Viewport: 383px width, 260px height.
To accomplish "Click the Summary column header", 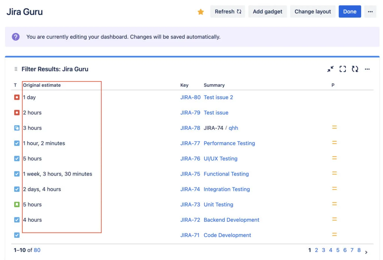I will [x=214, y=85].
